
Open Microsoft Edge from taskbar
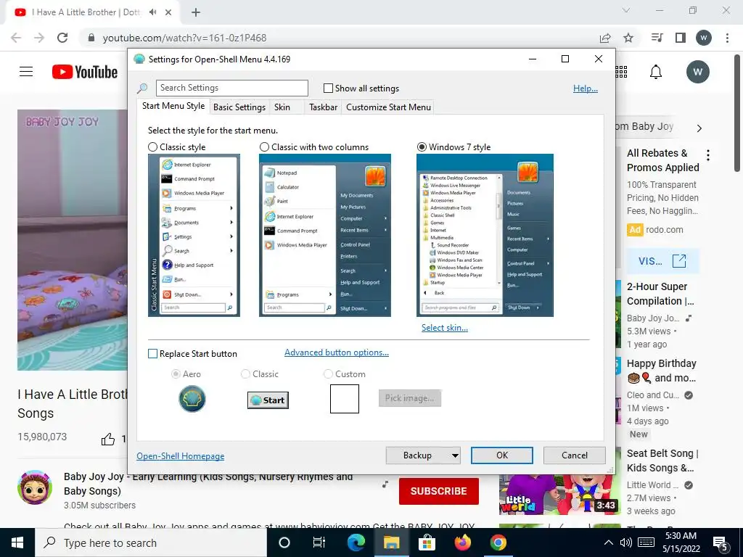pyautogui.click(x=356, y=542)
